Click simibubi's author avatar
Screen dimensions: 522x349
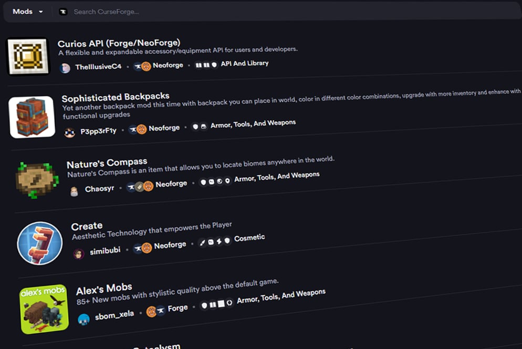78,252
